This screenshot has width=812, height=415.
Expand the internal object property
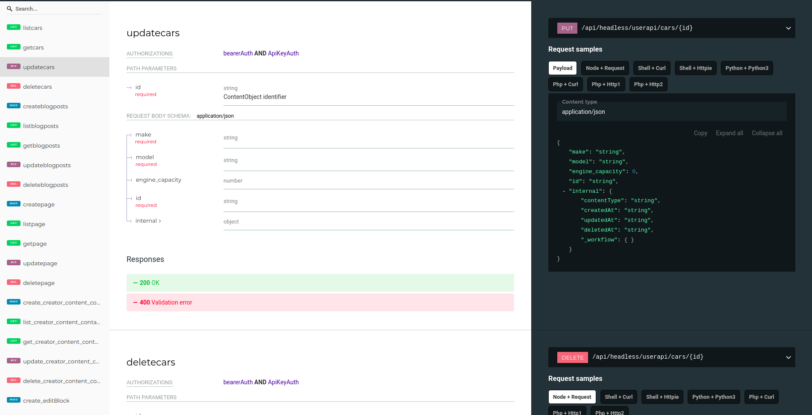[148, 221]
